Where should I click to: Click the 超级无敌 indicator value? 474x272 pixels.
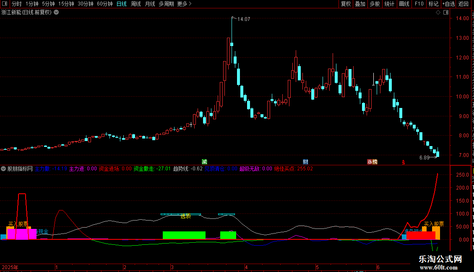click(256, 169)
